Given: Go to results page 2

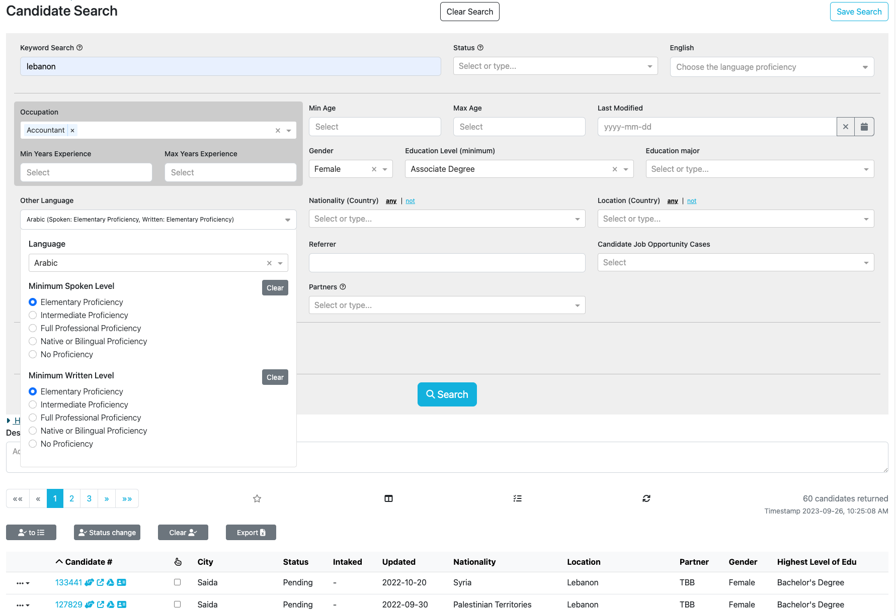Looking at the screenshot, I should 71,498.
